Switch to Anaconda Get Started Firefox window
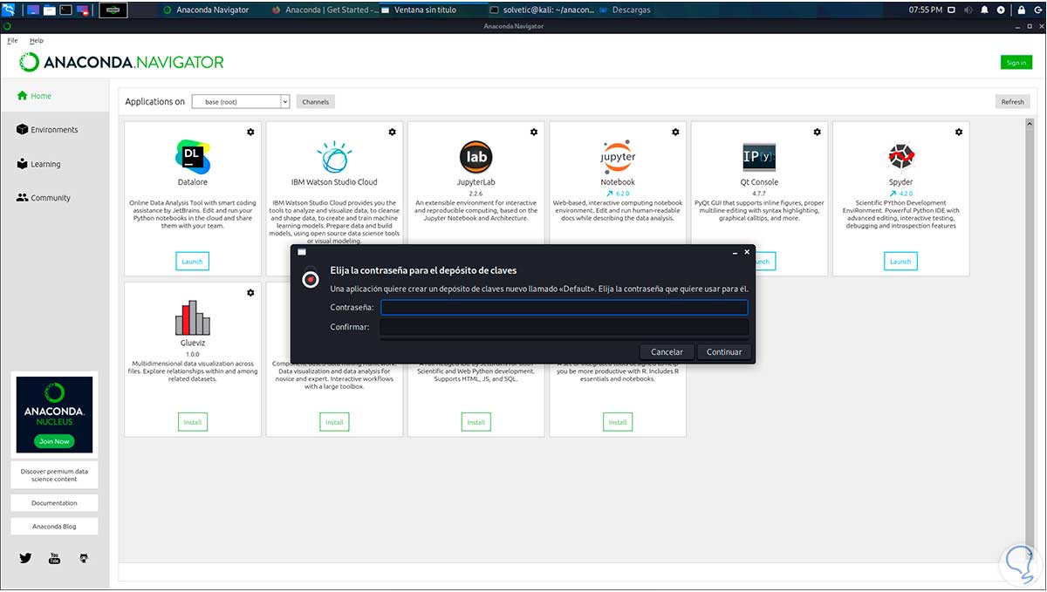1047x592 pixels. click(x=325, y=10)
